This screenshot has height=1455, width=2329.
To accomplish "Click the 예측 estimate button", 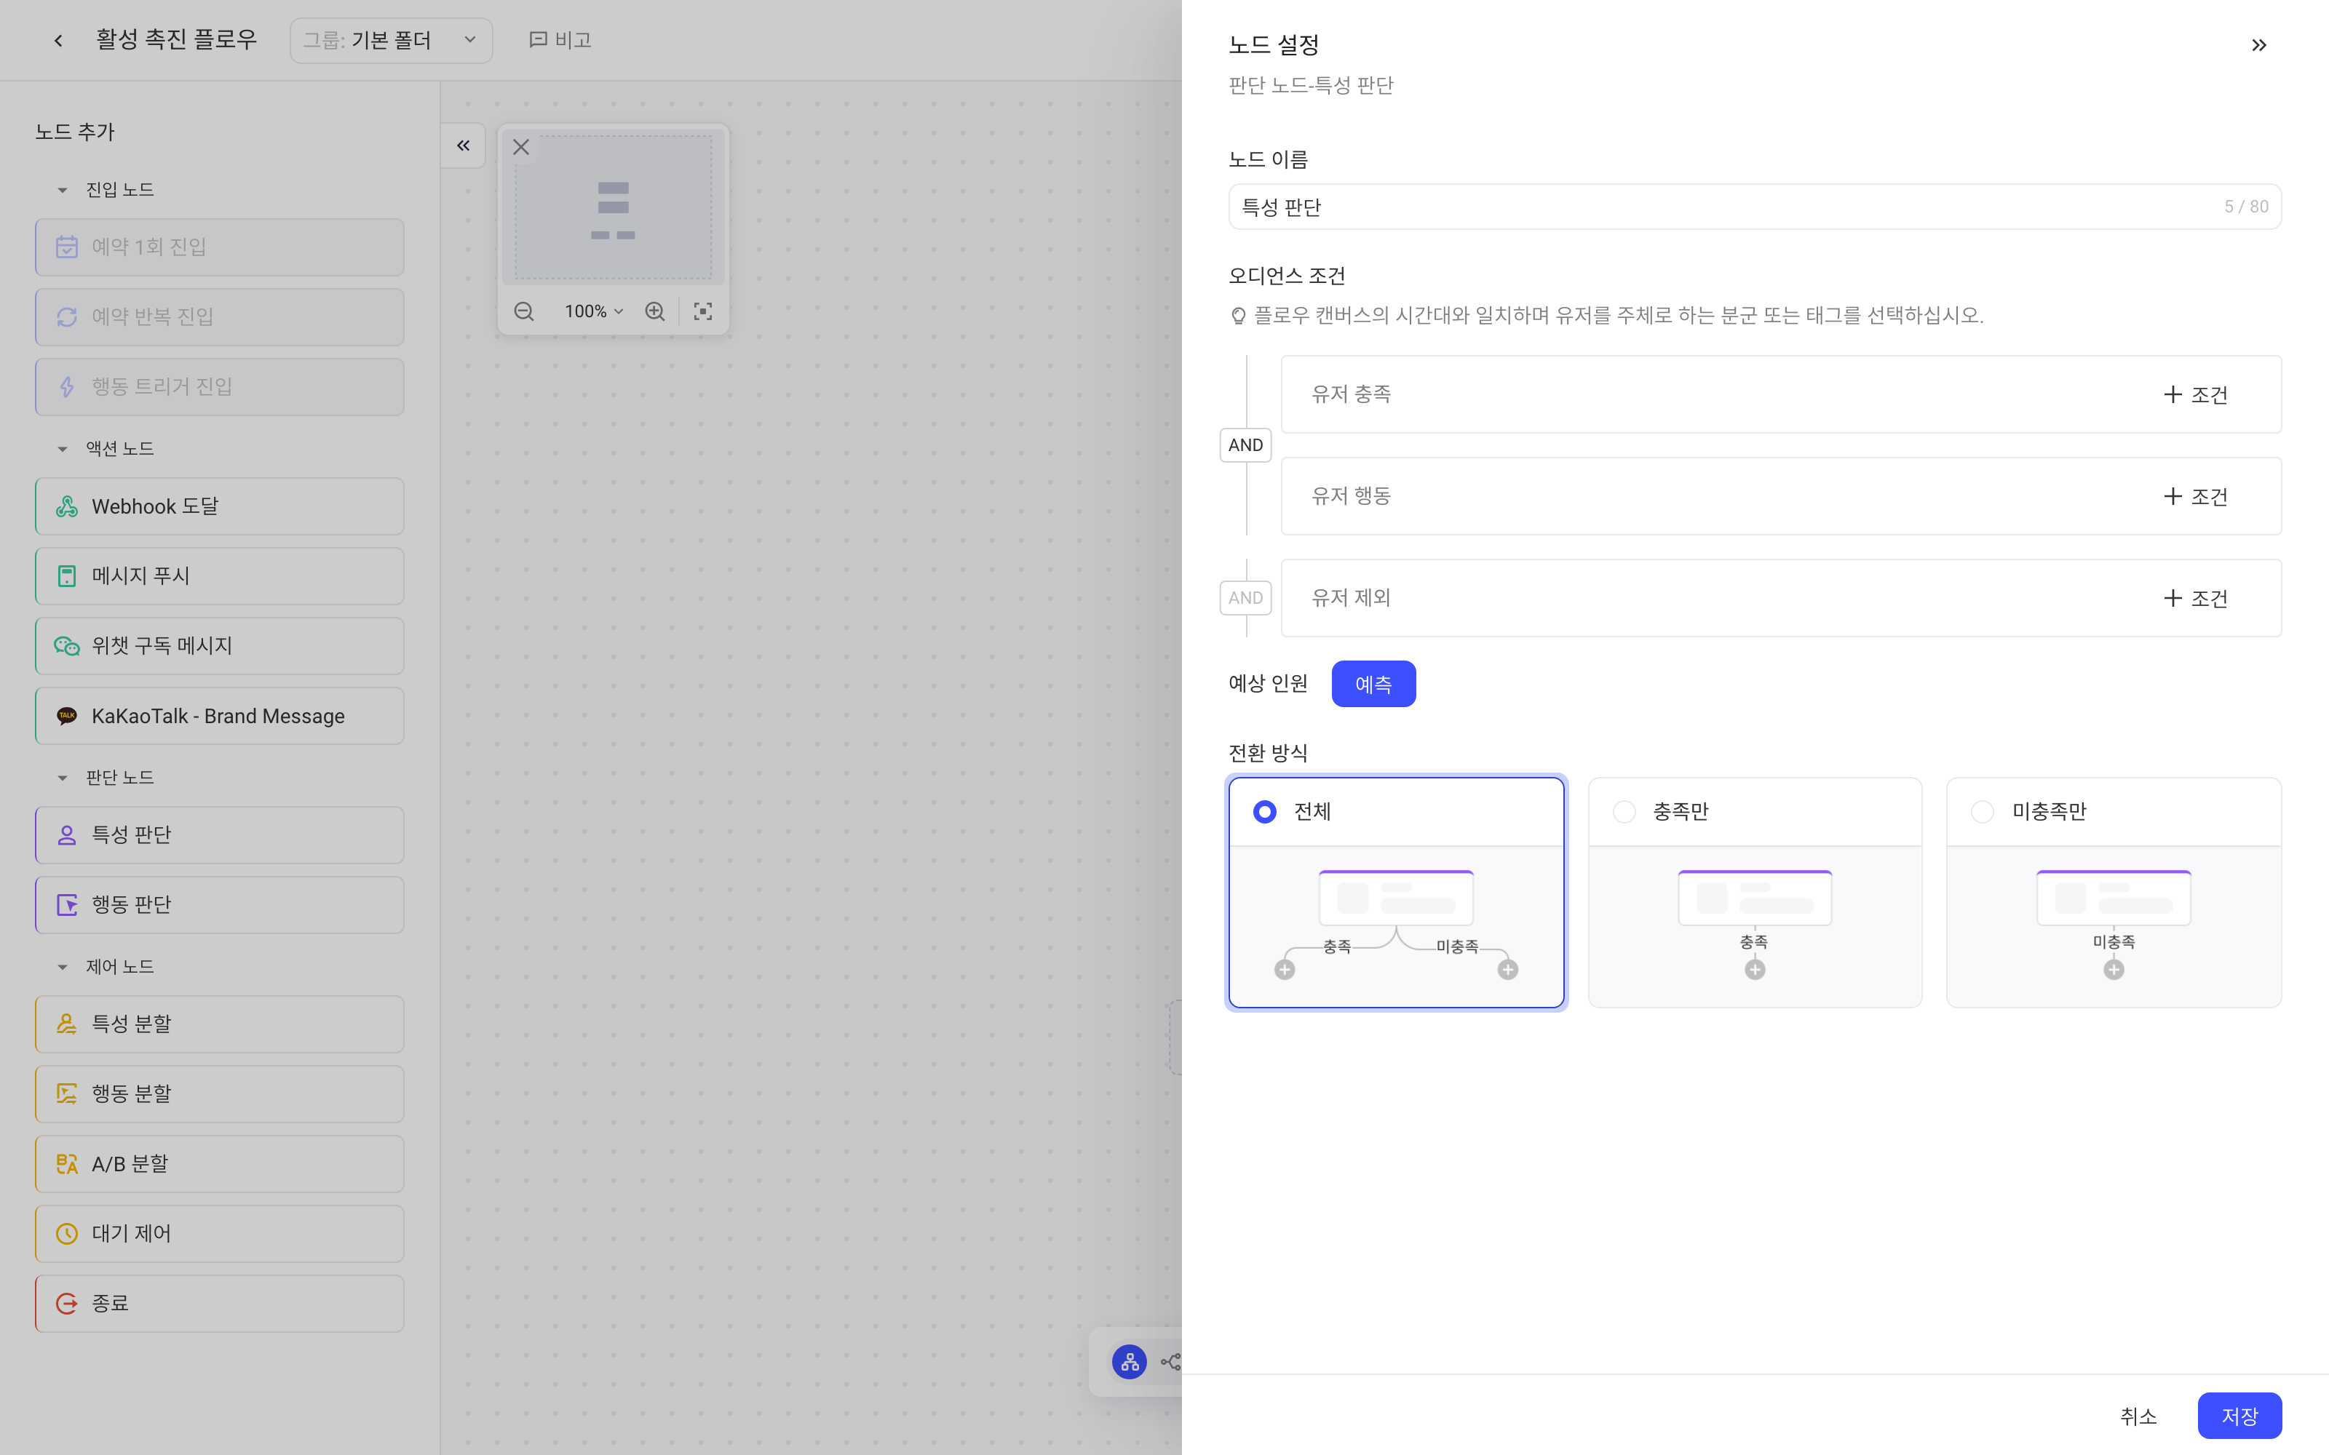I will click(1373, 684).
